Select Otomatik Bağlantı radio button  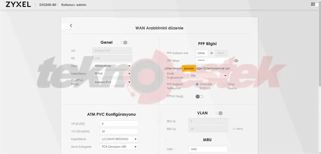pos(197,84)
